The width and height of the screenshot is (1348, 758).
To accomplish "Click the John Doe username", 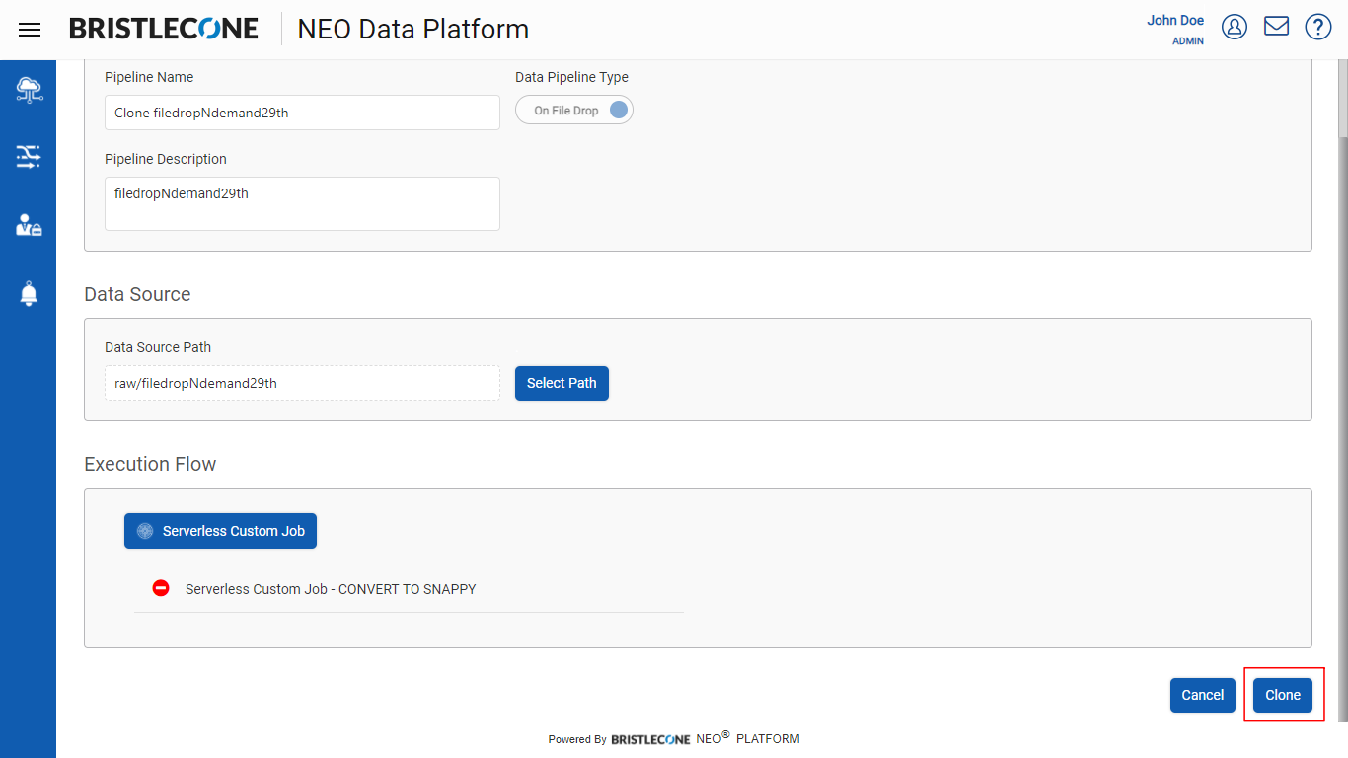I will 1175,20.
